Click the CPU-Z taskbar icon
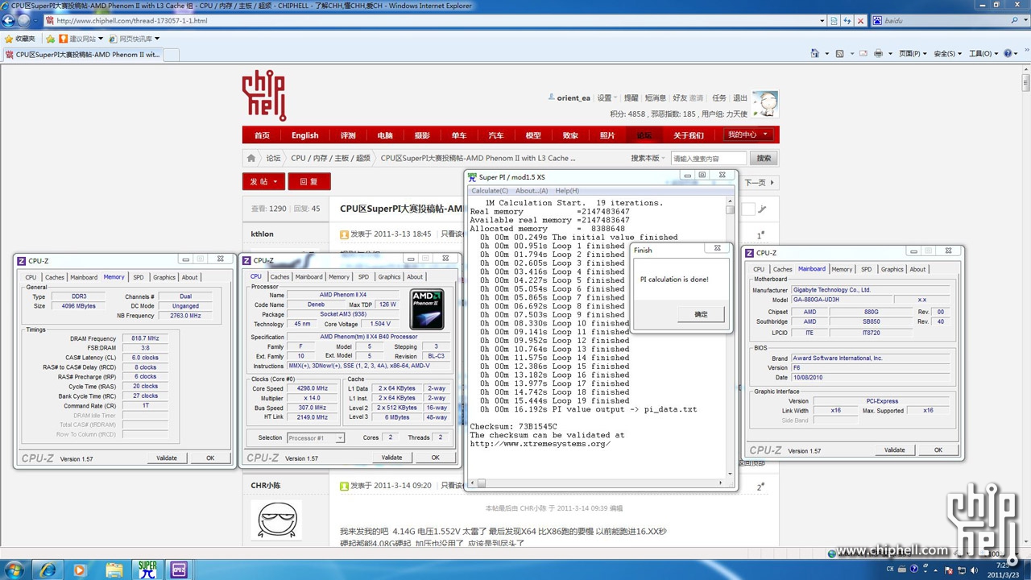The width and height of the screenshot is (1031, 580). tap(179, 570)
